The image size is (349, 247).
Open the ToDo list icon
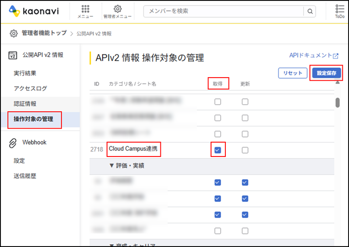coord(340,9)
